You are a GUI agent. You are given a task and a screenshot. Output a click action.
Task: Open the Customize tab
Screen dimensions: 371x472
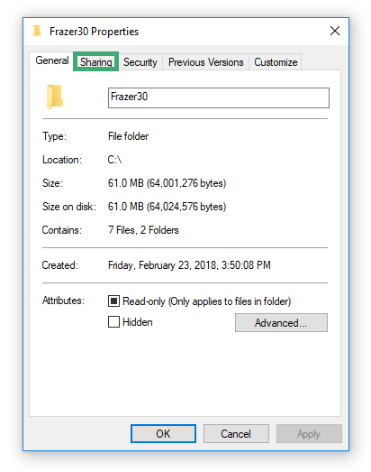click(x=276, y=62)
